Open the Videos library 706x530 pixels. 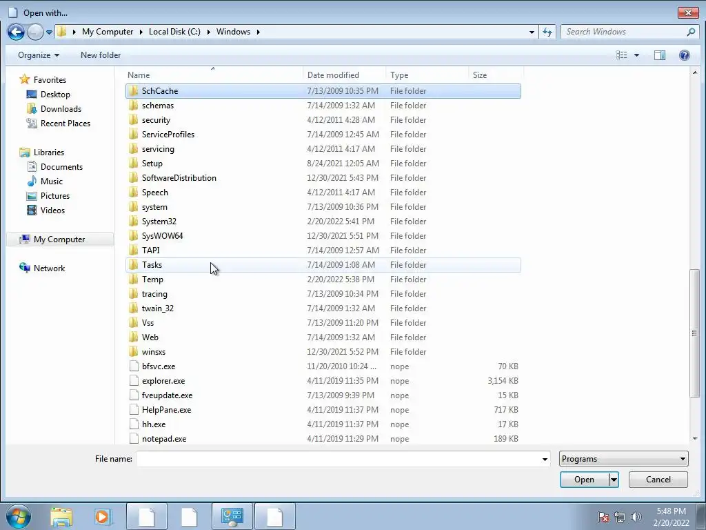(x=46, y=210)
